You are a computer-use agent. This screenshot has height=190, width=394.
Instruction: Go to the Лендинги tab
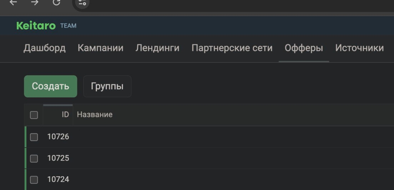click(x=157, y=48)
